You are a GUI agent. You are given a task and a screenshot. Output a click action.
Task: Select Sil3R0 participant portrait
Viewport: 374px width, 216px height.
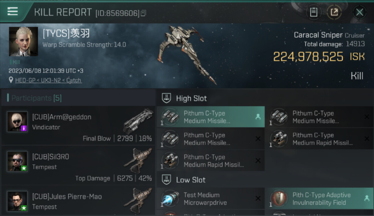click(x=17, y=161)
